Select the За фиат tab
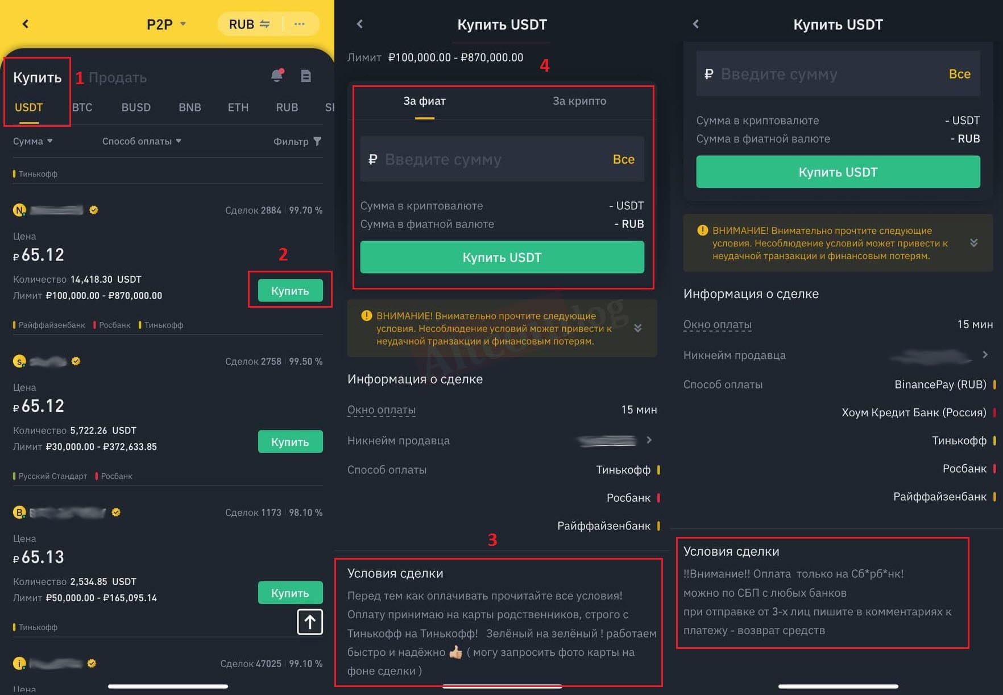Image resolution: width=1003 pixels, height=695 pixels. (424, 101)
